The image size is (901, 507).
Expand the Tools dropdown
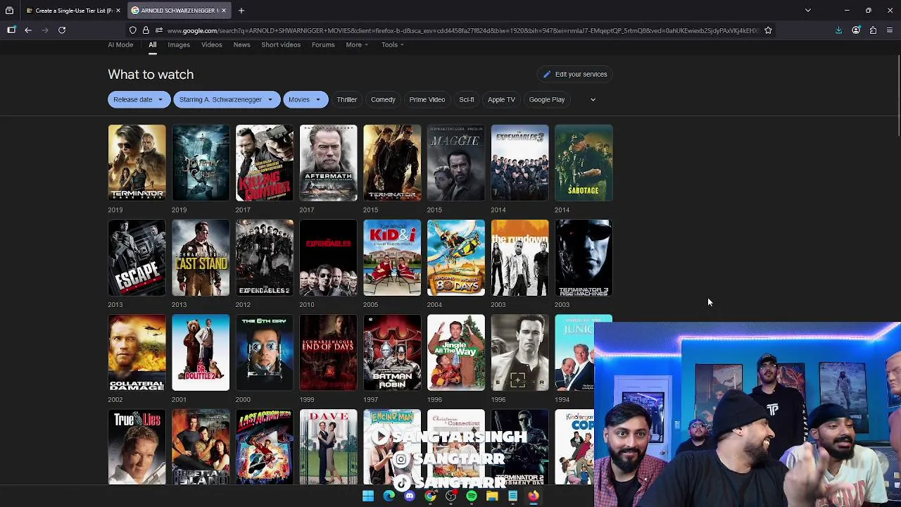point(392,45)
